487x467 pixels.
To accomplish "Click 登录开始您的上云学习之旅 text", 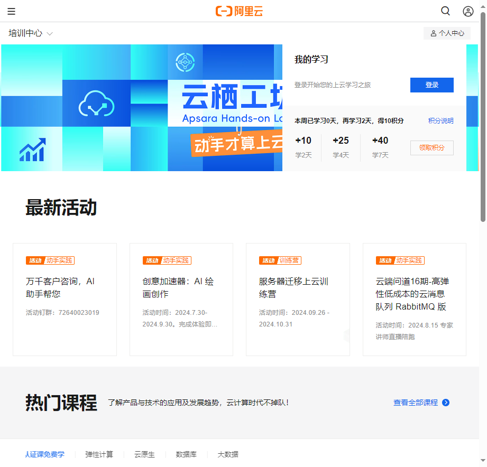I will [x=332, y=85].
